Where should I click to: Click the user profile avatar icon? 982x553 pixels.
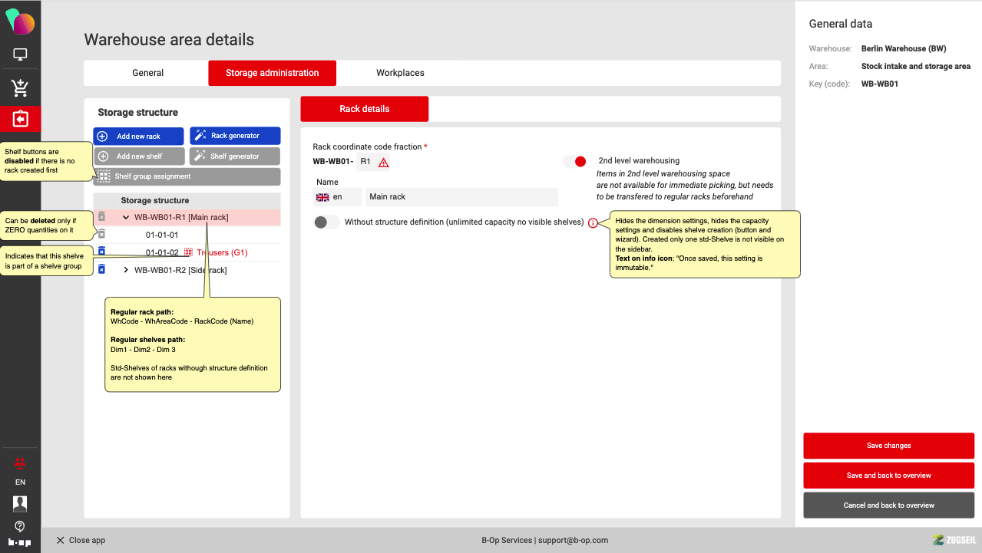point(20,503)
